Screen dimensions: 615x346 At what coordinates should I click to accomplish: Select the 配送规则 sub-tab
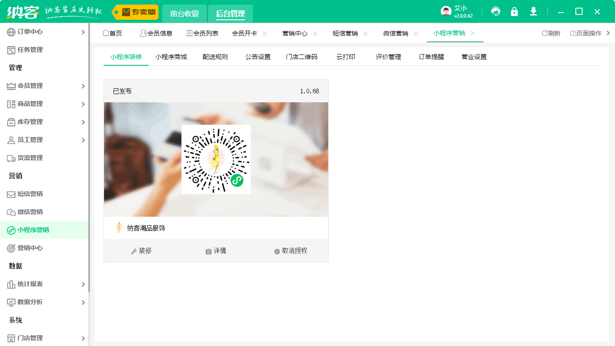pyautogui.click(x=215, y=57)
